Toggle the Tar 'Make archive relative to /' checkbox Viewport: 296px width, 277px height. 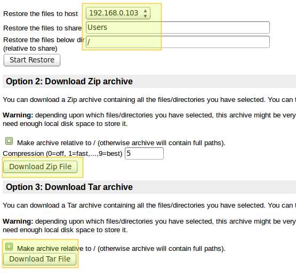[x=9, y=247]
